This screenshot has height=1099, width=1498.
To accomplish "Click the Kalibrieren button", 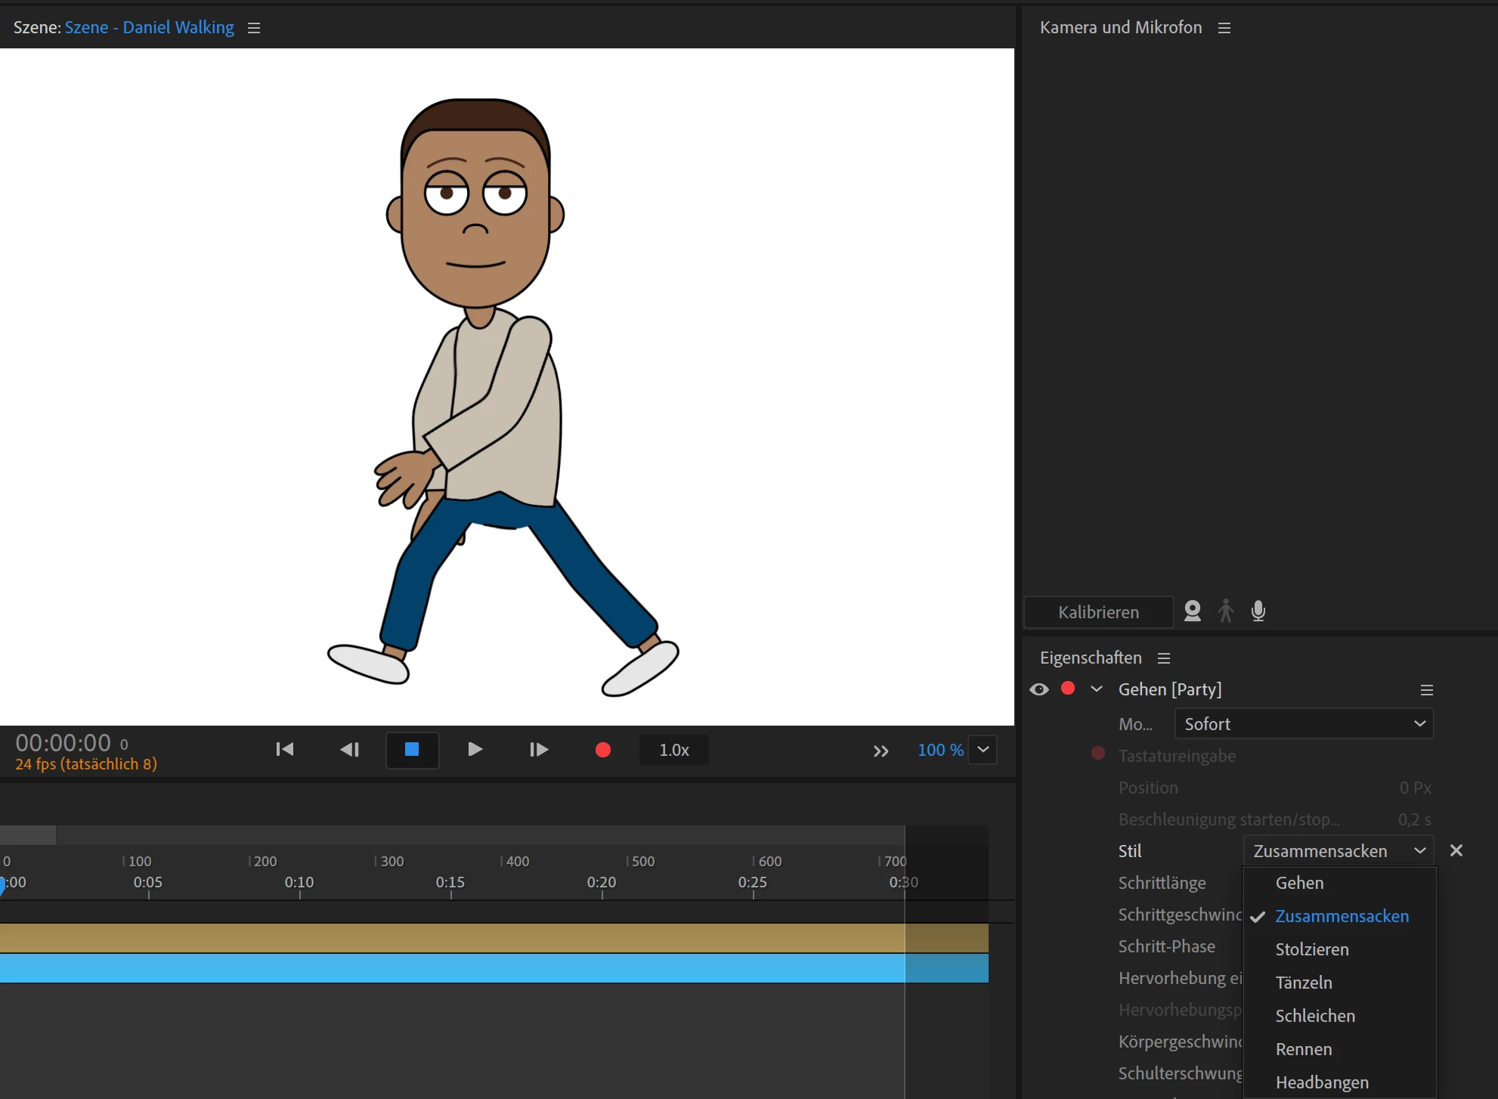I will click(1097, 612).
